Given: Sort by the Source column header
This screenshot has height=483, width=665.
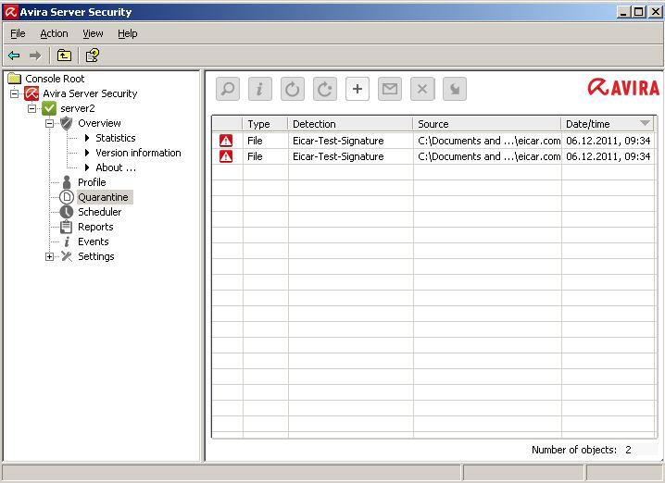Looking at the screenshot, I should coord(487,124).
